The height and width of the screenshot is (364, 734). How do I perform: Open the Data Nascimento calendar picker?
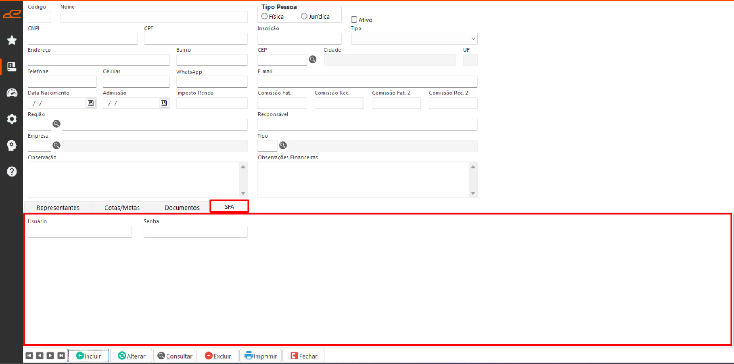click(x=91, y=103)
